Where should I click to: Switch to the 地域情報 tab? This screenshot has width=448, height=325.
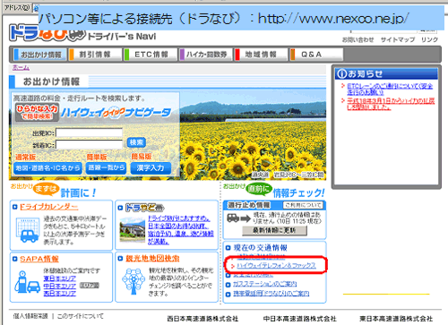(261, 55)
